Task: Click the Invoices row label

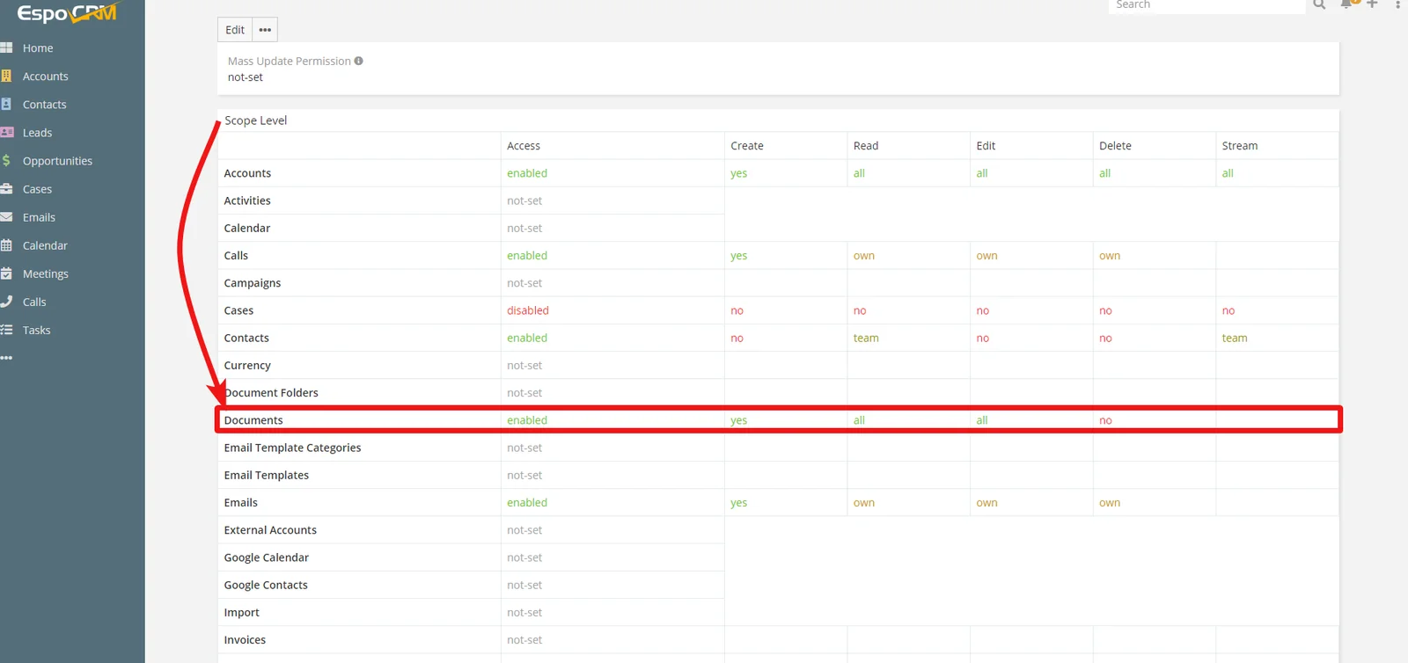Action: [x=245, y=640]
